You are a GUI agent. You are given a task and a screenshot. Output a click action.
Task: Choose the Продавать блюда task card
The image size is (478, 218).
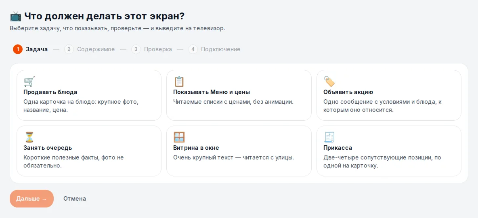[x=89, y=95]
